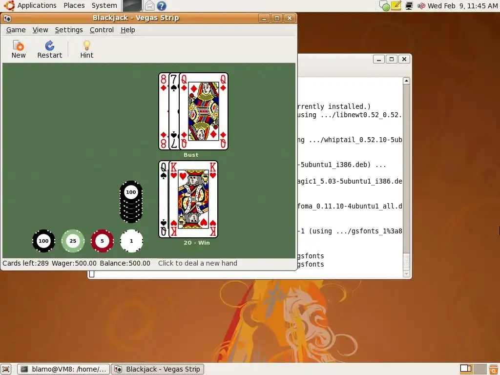Open the Game menu
The image size is (500, 375).
[16, 30]
